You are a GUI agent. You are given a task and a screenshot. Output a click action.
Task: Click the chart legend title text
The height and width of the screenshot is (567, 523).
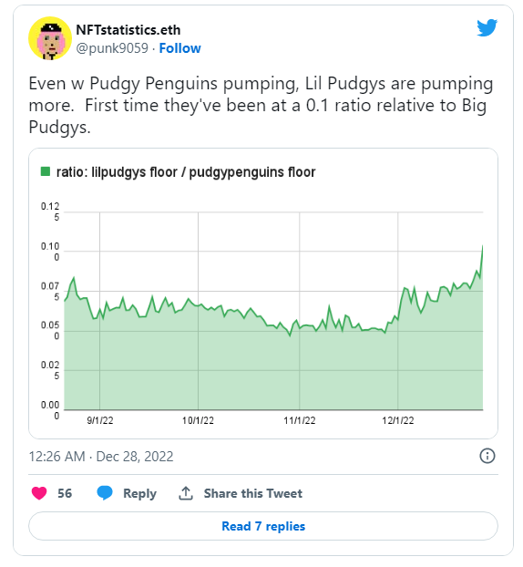186,172
